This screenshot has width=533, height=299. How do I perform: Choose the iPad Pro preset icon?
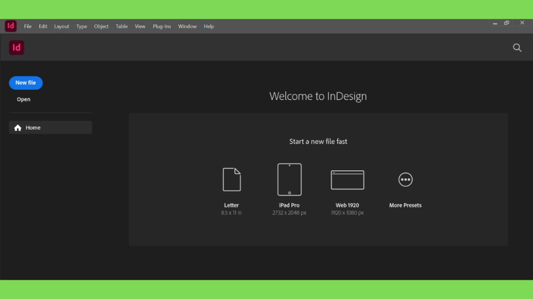click(x=289, y=179)
